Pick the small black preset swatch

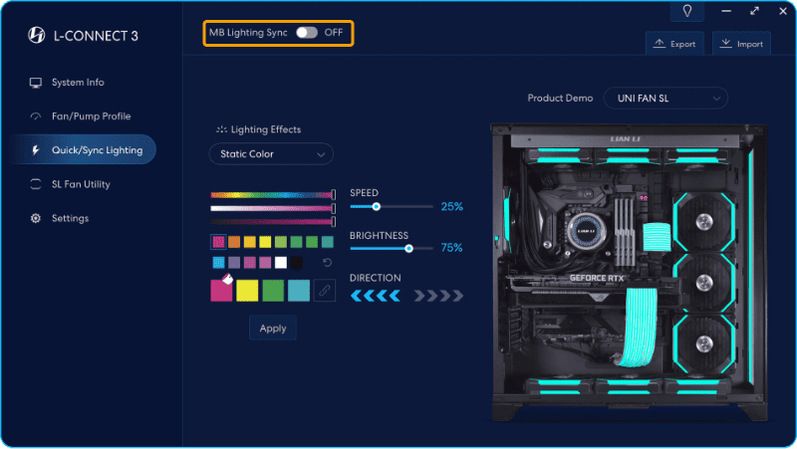point(296,263)
